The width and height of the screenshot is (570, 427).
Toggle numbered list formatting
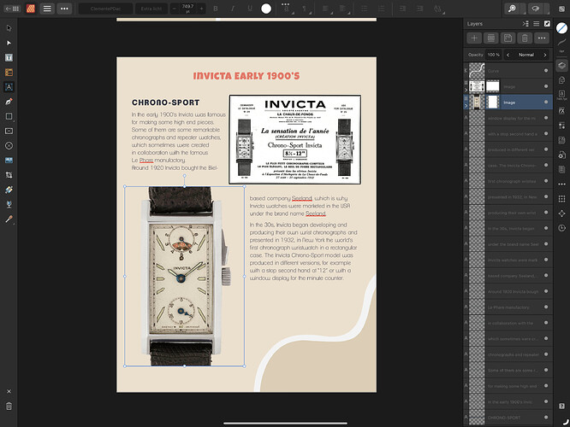click(382, 9)
